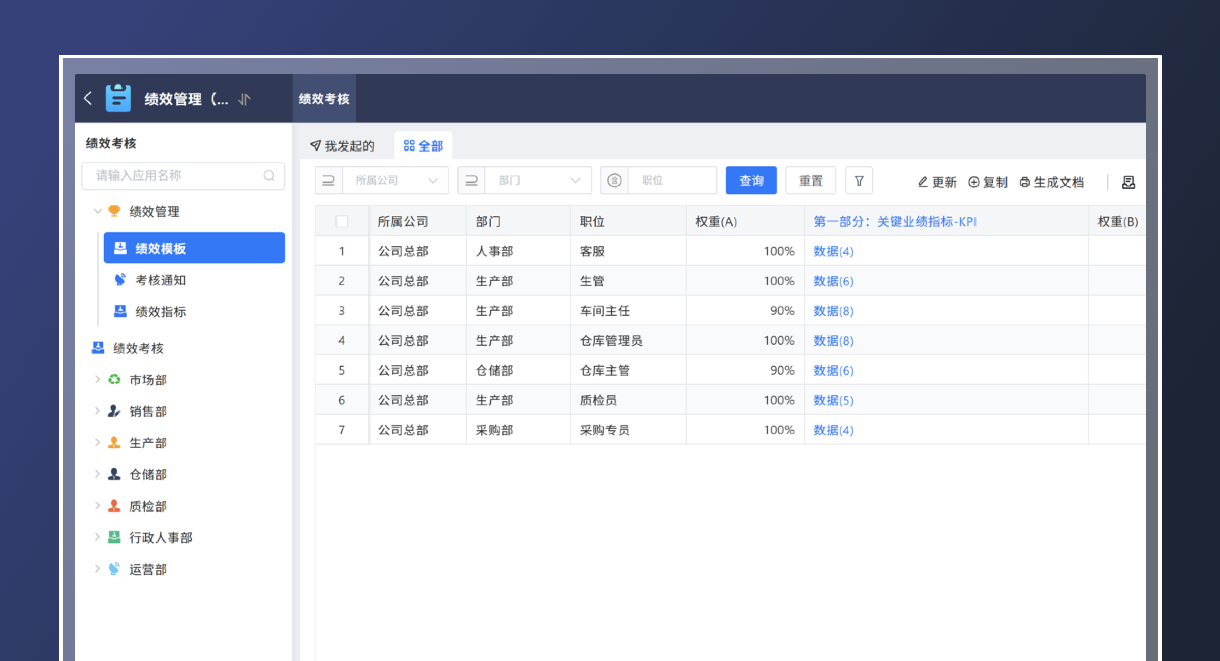
Task: Toggle the sort icon next to 绩效管理 title
Action: click(x=243, y=100)
